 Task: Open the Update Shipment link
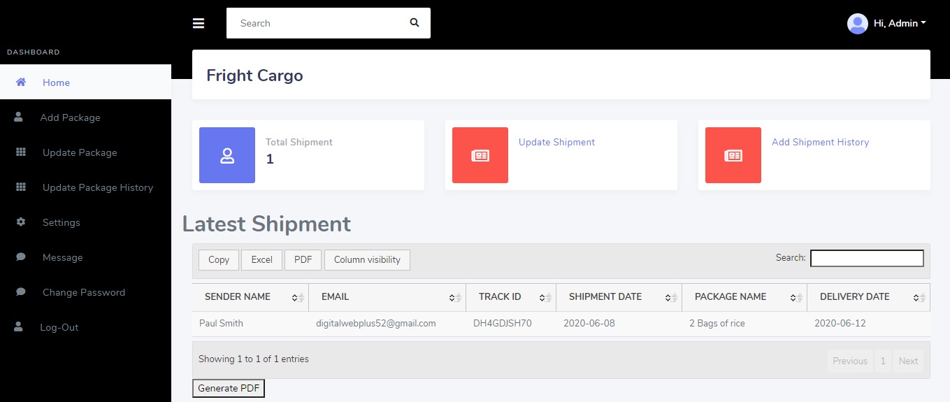(556, 142)
